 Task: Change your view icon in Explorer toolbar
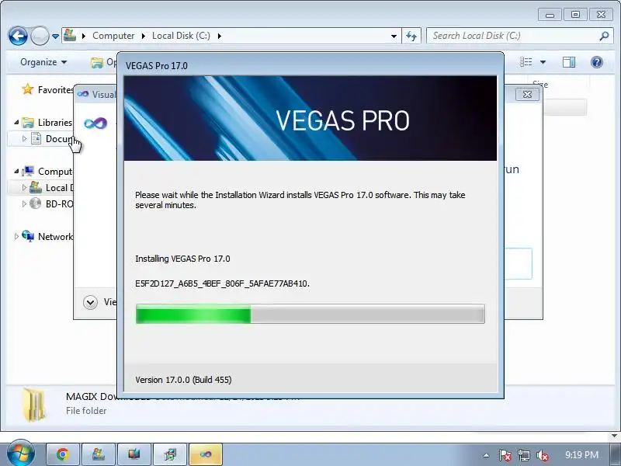[526, 62]
